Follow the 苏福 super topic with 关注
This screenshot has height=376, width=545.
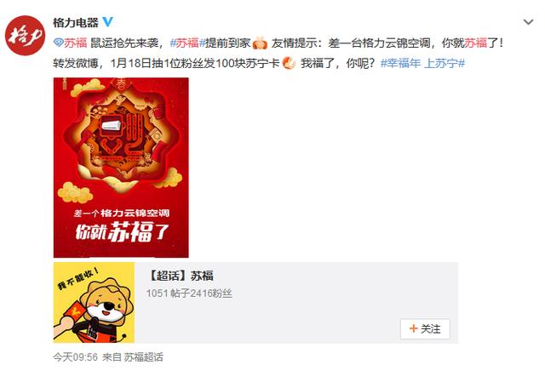tap(425, 328)
